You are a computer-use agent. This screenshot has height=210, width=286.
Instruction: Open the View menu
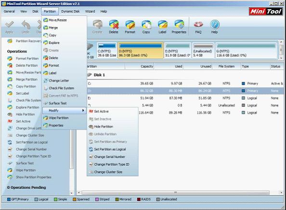point(24,11)
